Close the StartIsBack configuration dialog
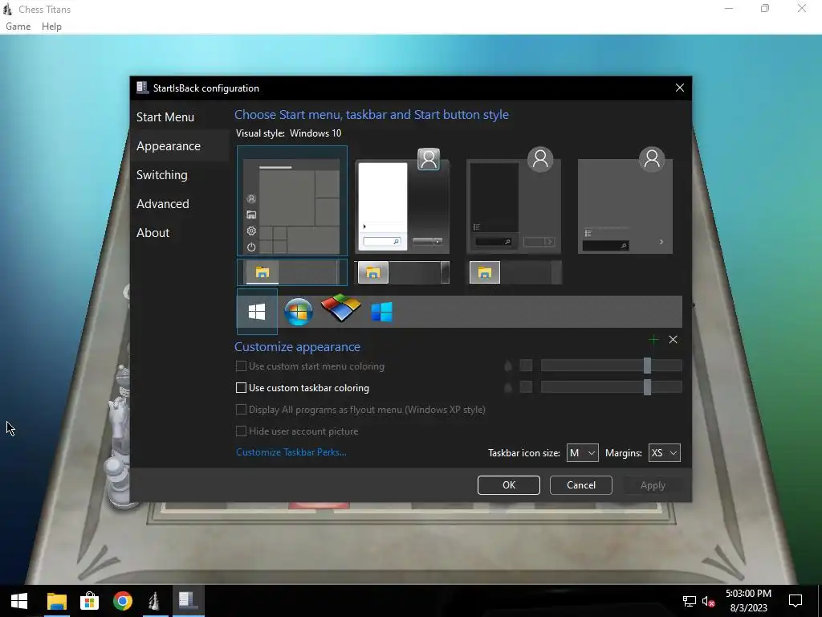The height and width of the screenshot is (617, 822). pyautogui.click(x=679, y=88)
